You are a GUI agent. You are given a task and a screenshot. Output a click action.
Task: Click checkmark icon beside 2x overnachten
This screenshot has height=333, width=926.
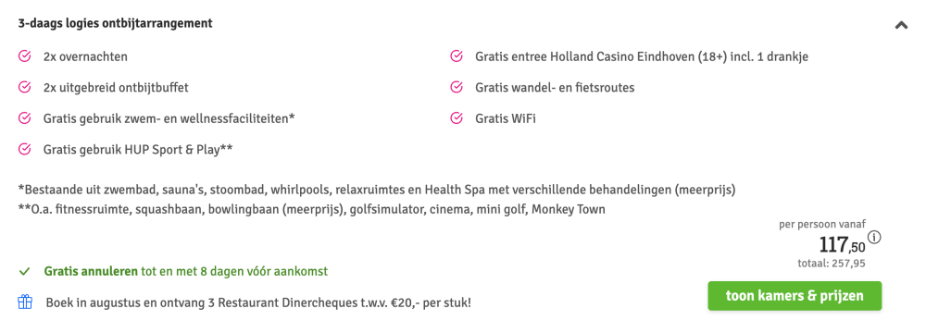click(24, 56)
